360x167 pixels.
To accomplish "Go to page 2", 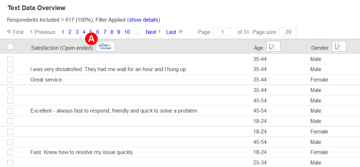I will point(70,32).
